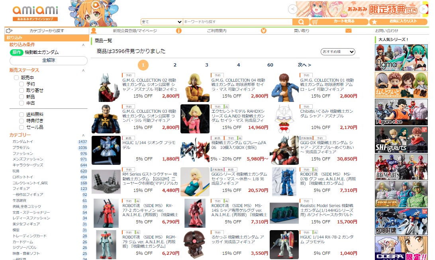Open the S.H.Figuarts series banner
Image resolution: width=435 pixels, height=260 pixels.
(x=401, y=139)
